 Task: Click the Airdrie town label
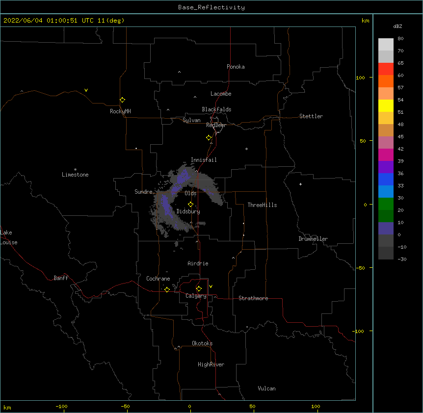pos(198,263)
